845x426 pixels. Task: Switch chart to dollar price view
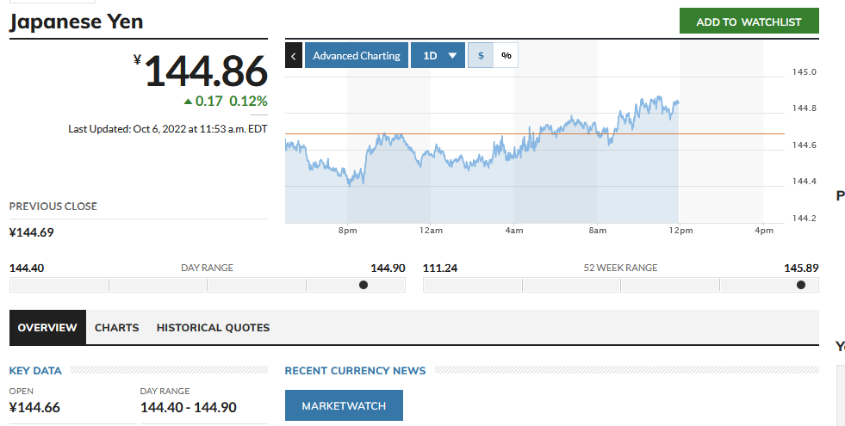481,55
